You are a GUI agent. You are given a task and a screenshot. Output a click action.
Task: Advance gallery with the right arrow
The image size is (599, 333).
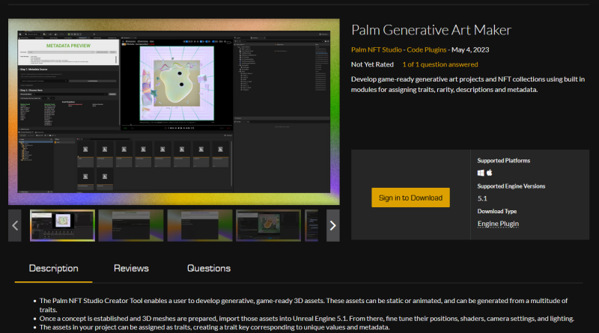point(332,225)
